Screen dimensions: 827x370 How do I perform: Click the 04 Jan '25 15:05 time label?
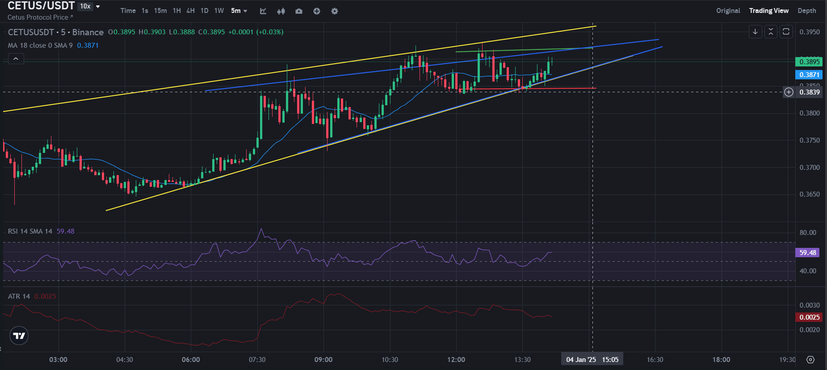click(x=592, y=360)
